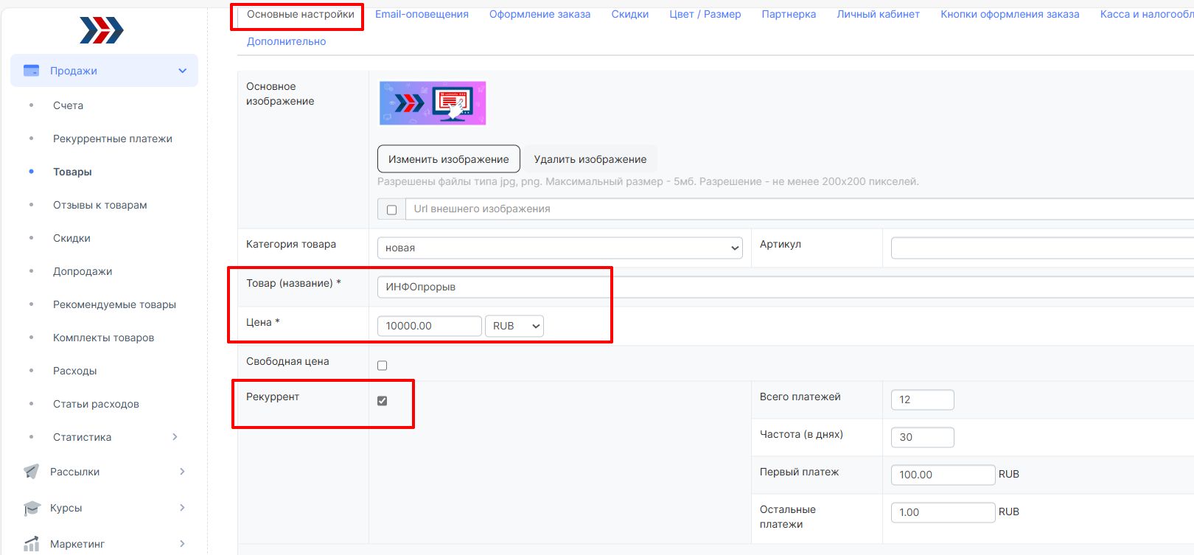Viewport: 1194px width, 555px height.
Task: Select Товары in the sidebar
Action: point(72,172)
